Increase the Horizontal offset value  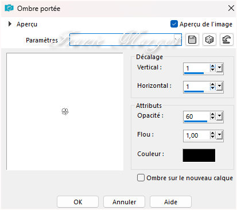click(x=213, y=84)
